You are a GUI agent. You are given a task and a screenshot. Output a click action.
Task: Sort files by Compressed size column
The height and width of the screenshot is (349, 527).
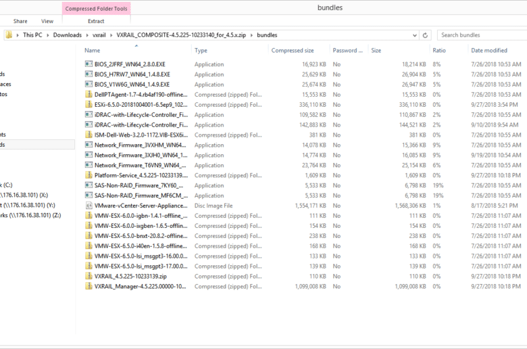(x=293, y=50)
